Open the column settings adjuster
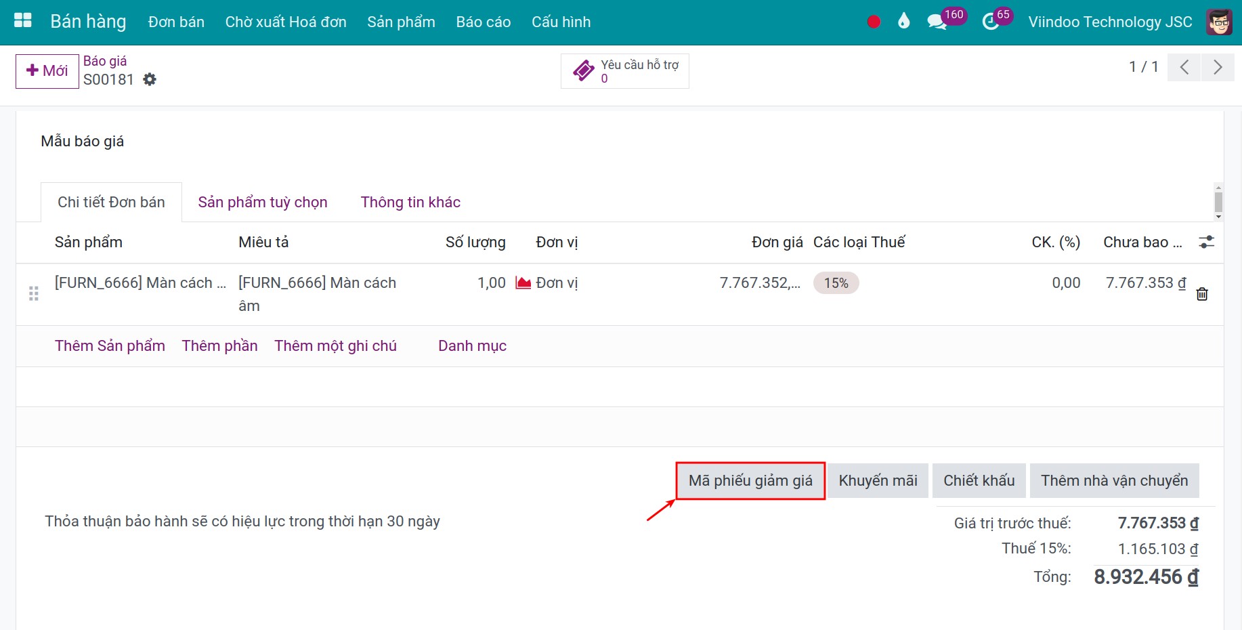Viewport: 1242px width, 630px height. [x=1206, y=243]
